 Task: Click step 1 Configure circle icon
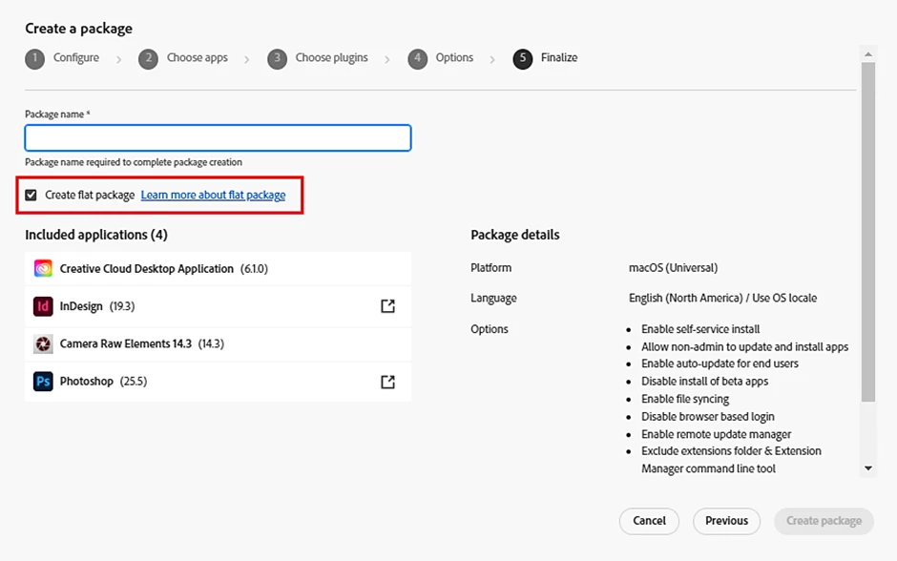35,58
